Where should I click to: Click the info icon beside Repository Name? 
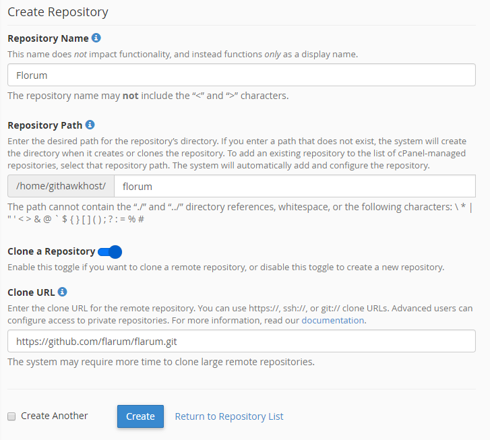click(96, 38)
